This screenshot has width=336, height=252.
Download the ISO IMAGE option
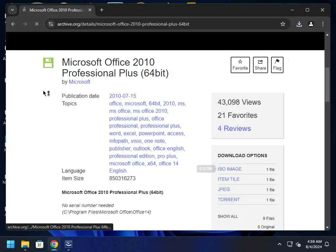coord(229,169)
